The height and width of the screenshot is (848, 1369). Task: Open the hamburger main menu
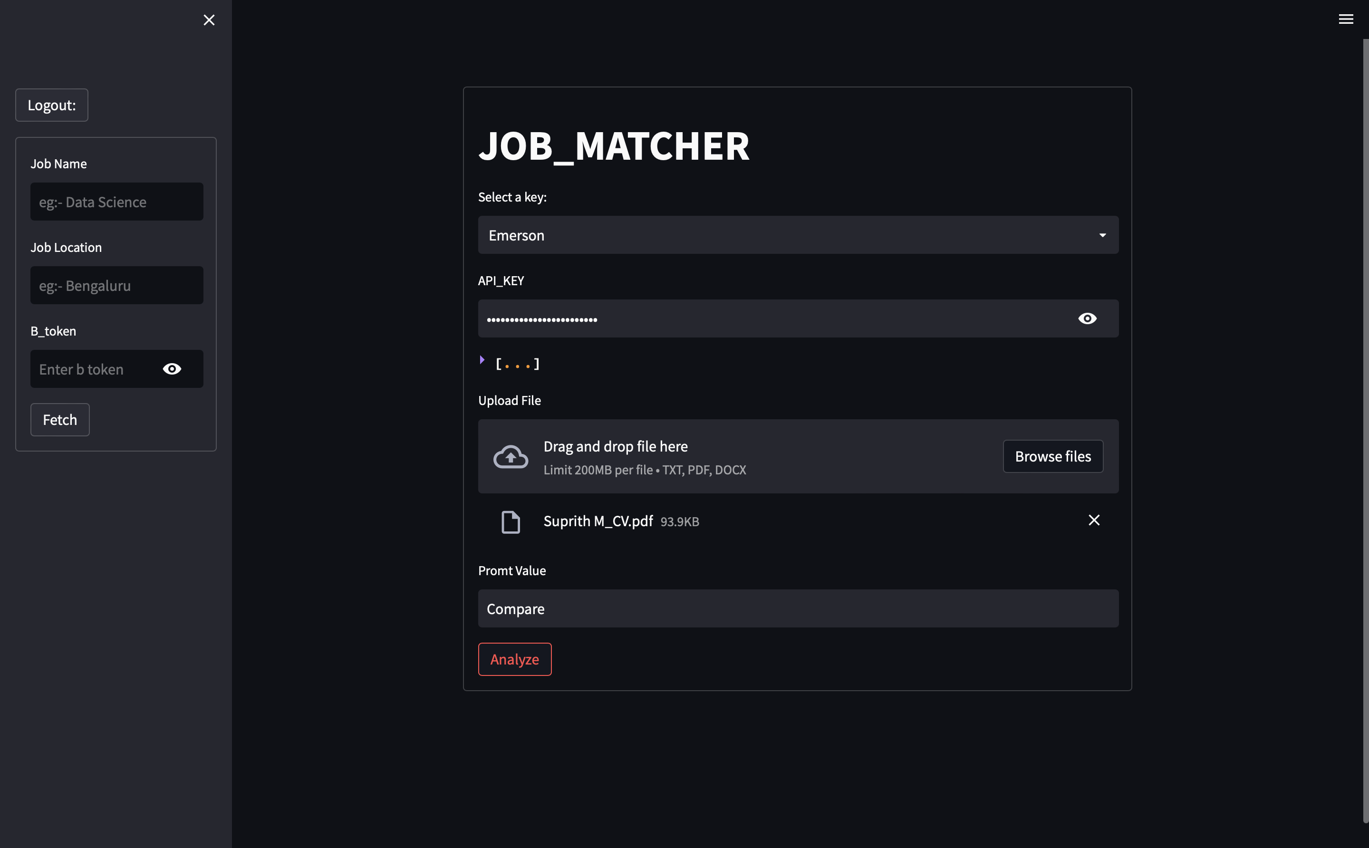pyautogui.click(x=1345, y=19)
